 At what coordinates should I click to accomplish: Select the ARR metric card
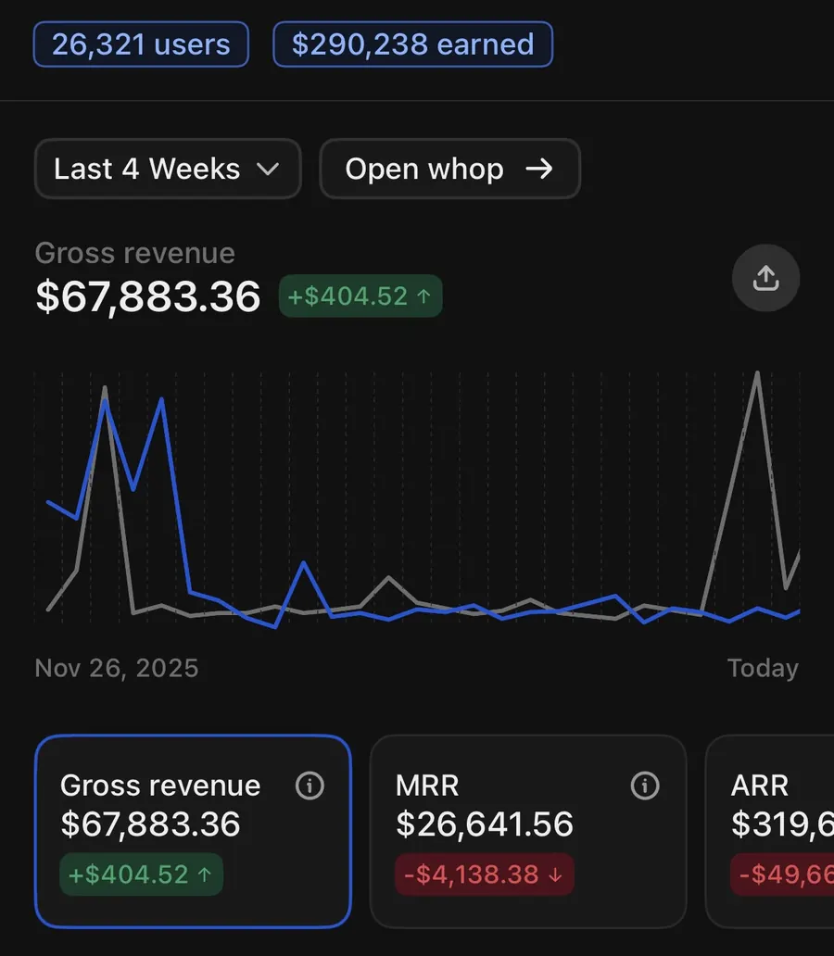(x=770, y=832)
